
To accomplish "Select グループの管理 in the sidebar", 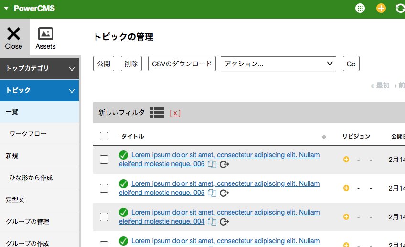I will tap(39, 222).
